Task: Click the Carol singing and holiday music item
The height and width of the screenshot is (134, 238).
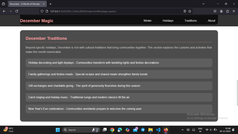Action: pyautogui.click(x=119, y=97)
